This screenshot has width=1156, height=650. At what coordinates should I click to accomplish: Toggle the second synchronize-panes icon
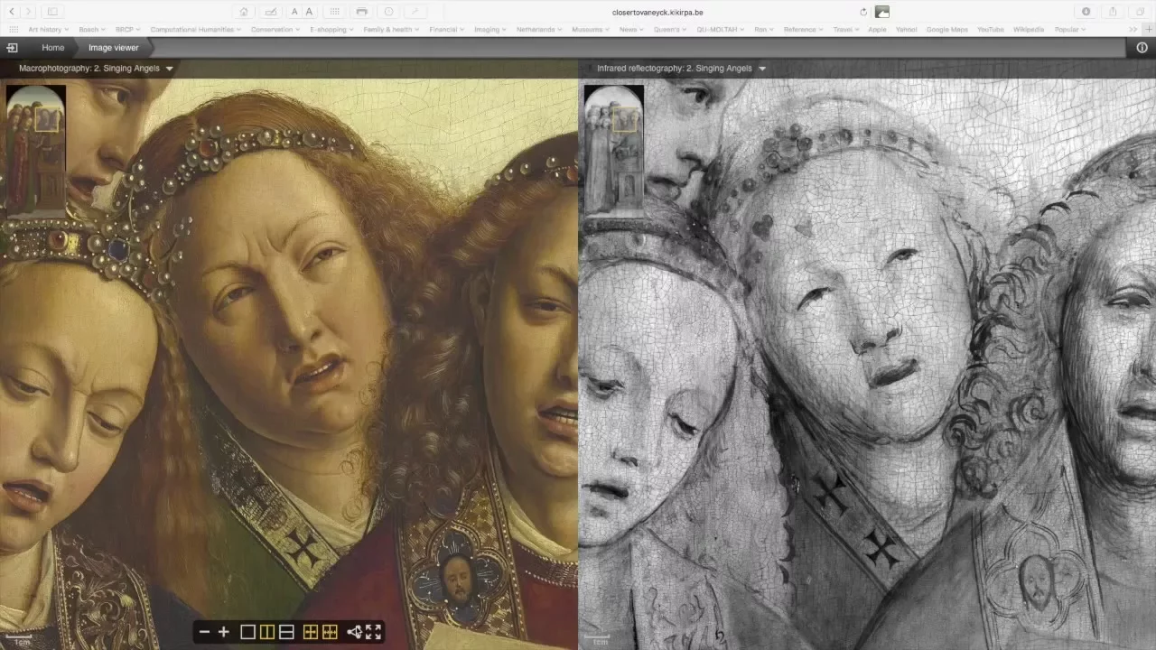[x=330, y=632]
